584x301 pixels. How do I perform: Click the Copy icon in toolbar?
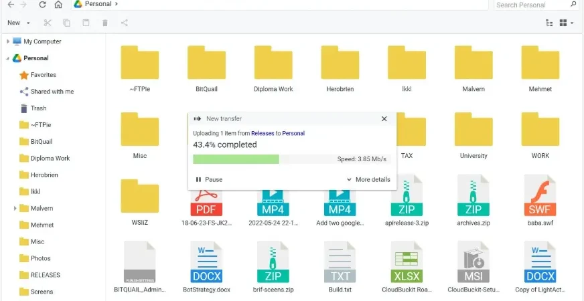coord(67,23)
